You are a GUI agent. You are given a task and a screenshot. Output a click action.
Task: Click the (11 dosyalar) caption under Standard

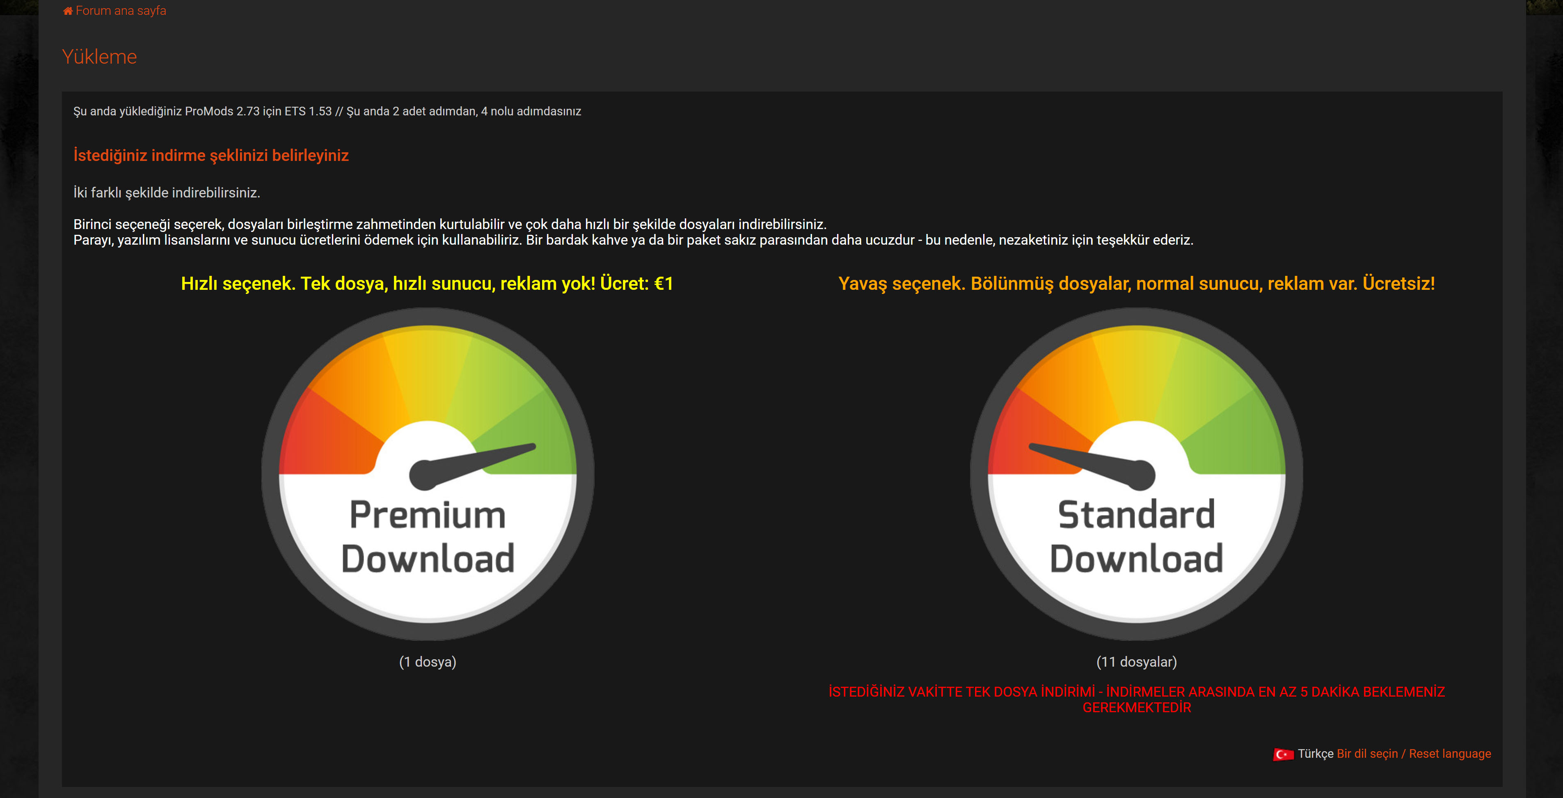coord(1137,661)
